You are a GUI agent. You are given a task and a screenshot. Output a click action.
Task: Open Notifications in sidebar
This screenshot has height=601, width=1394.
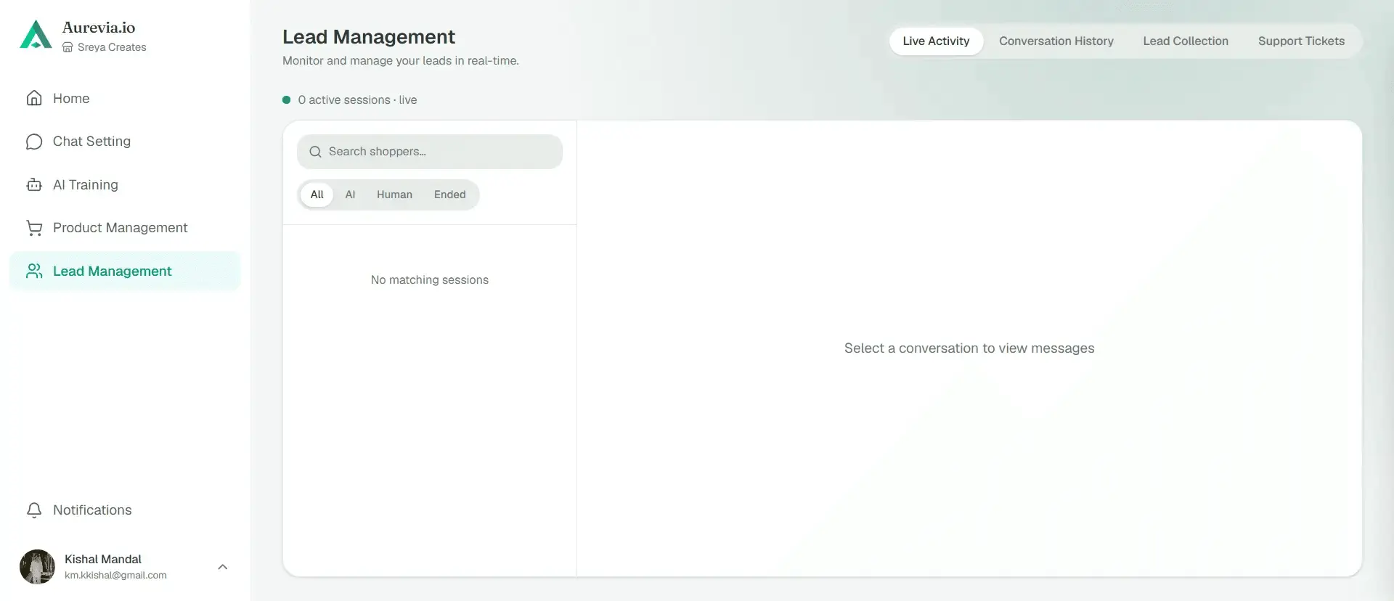(x=125, y=510)
